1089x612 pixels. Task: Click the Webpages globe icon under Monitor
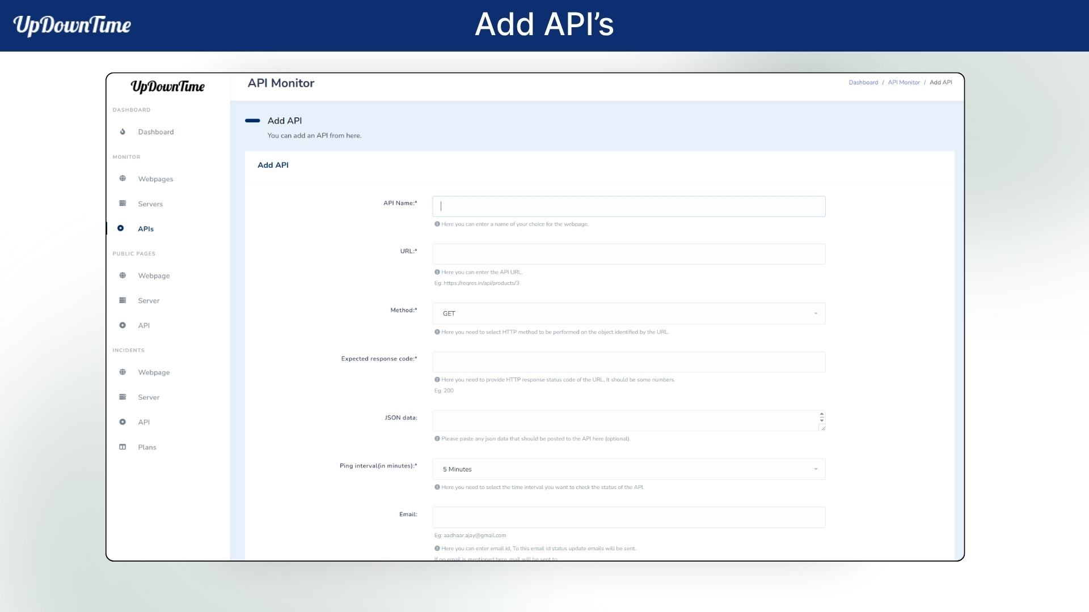coord(123,178)
